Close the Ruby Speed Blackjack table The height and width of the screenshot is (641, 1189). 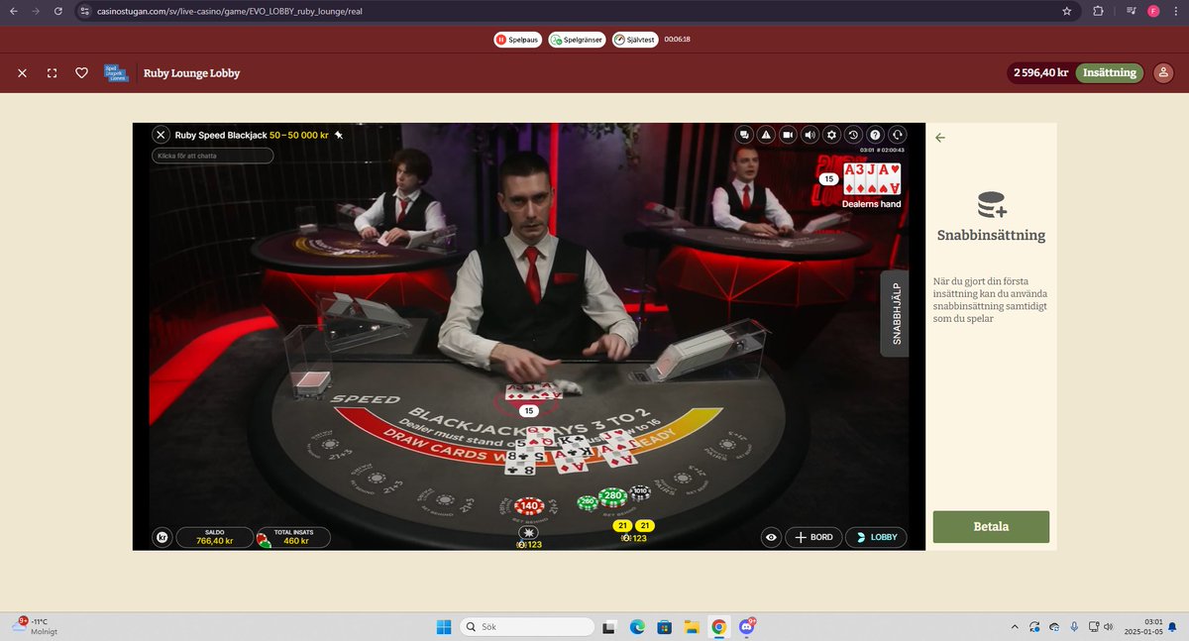161,135
